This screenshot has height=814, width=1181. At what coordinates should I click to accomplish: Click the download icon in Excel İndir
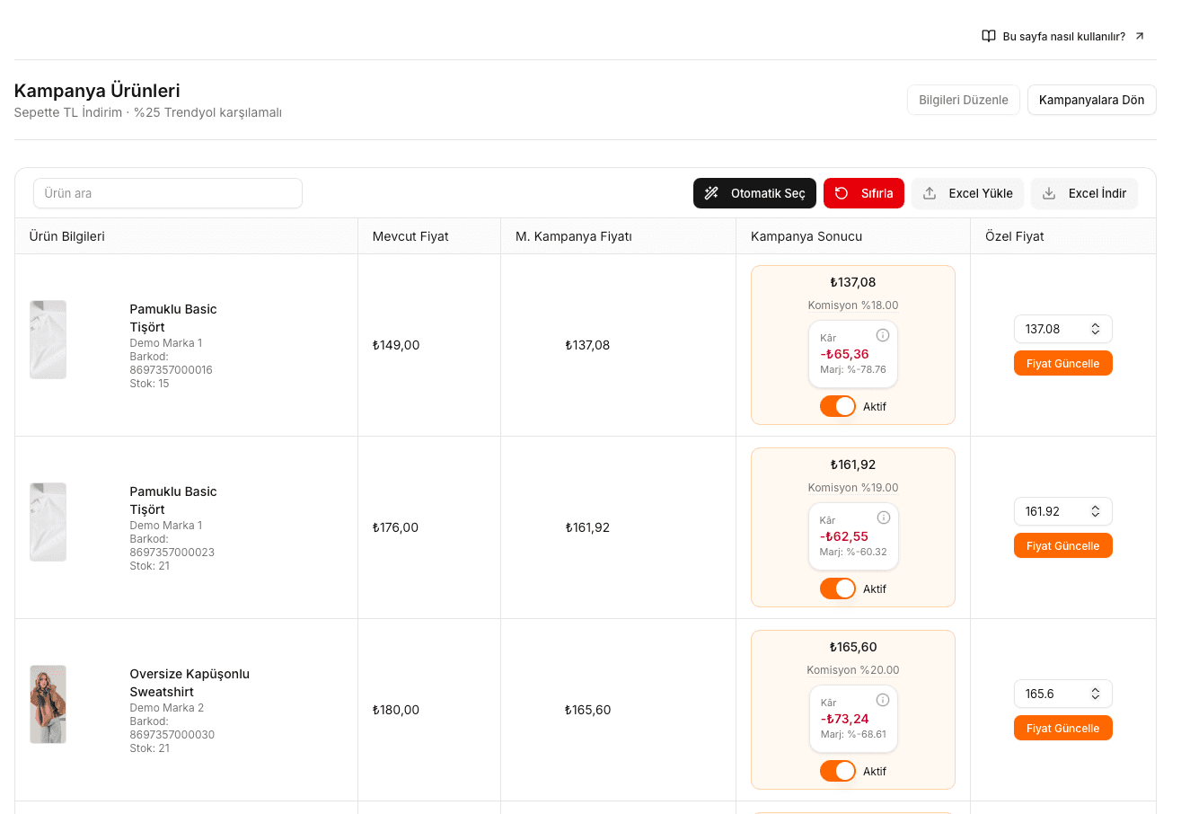pos(1049,193)
